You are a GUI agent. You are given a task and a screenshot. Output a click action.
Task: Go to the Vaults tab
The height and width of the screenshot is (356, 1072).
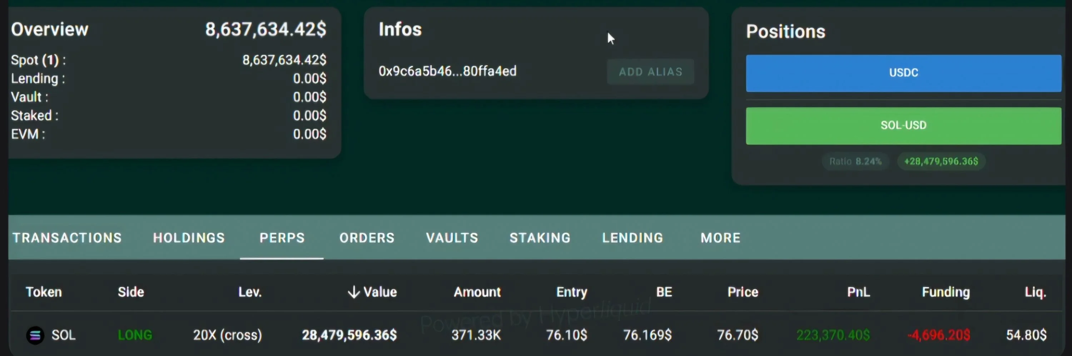[452, 238]
